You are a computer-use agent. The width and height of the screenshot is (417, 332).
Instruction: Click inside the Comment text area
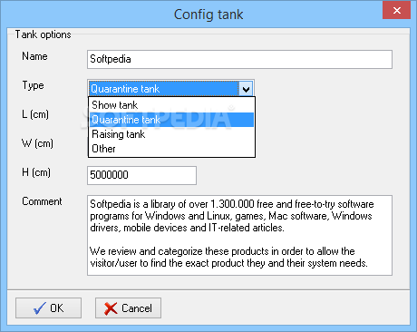click(239, 235)
